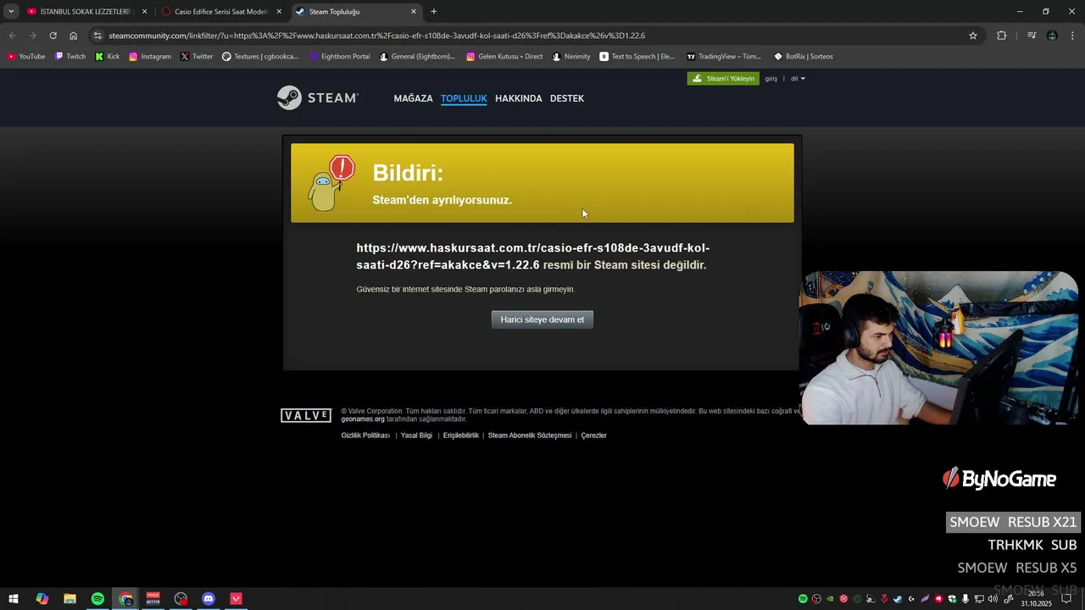The height and width of the screenshot is (610, 1085).
Task: Open the Instagram bookmark
Action: click(150, 57)
